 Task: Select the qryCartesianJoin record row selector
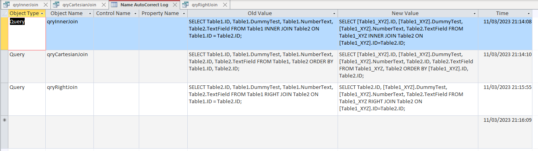point(4,66)
